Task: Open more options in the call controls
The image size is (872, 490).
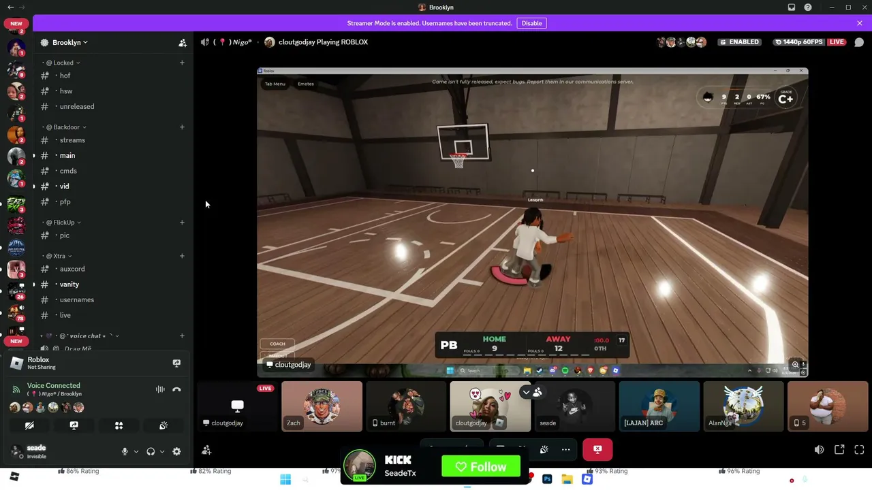Action: (x=565, y=449)
